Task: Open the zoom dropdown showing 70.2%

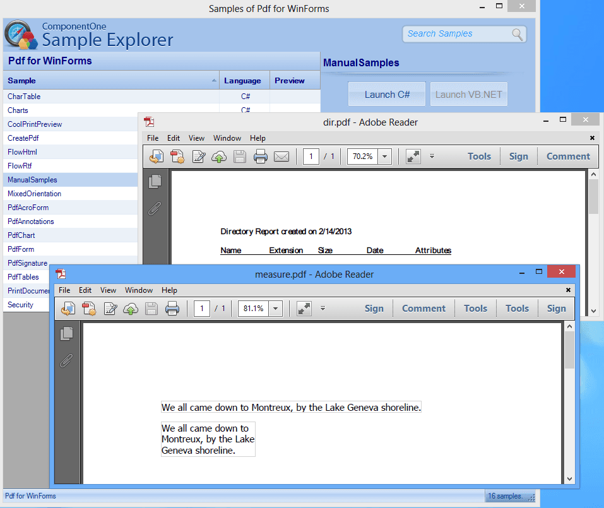Action: point(384,157)
